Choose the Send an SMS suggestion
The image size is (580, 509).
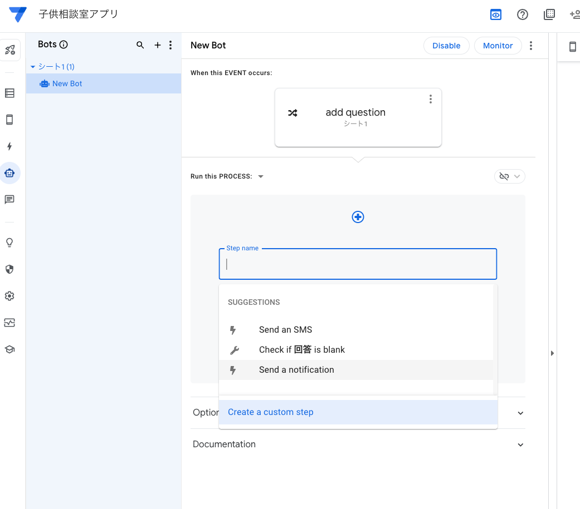coord(356,329)
